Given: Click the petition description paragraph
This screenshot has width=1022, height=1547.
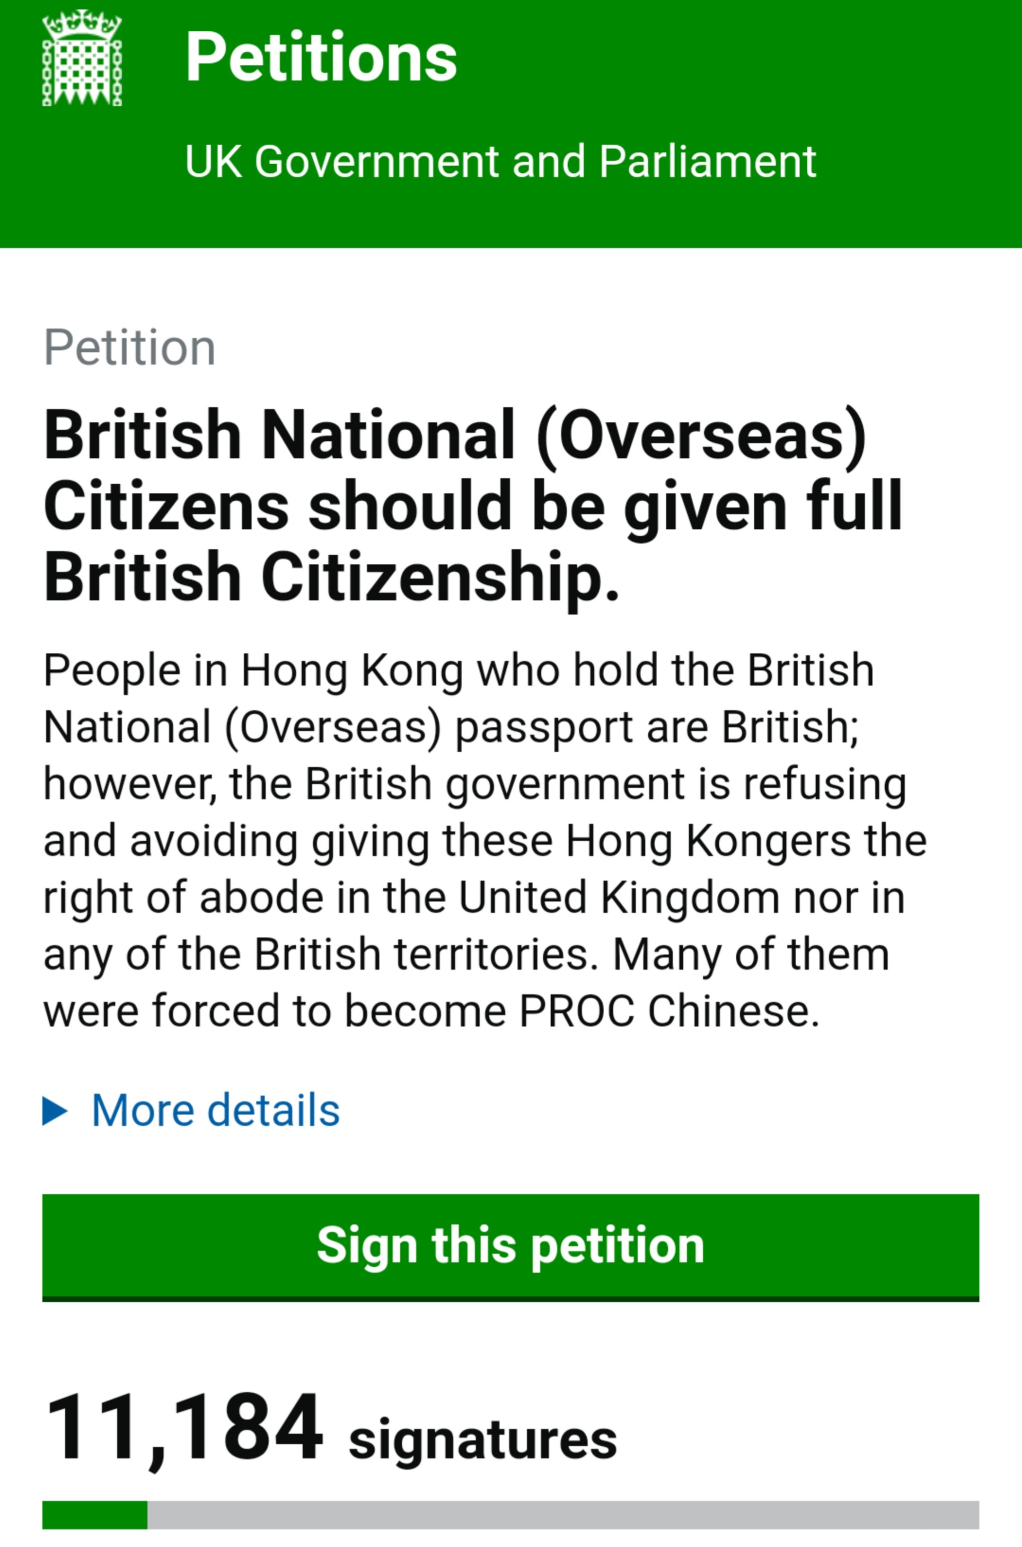Looking at the screenshot, I should coord(485,840).
